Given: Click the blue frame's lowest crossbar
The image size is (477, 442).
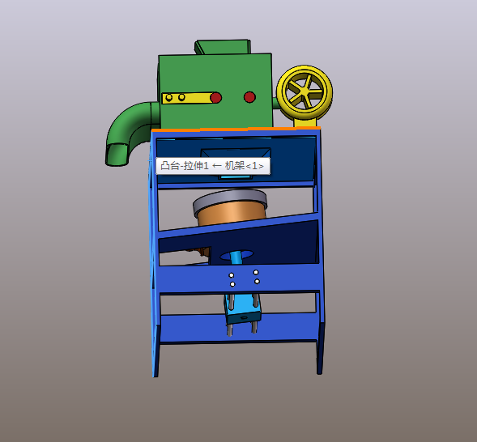Looking at the screenshot, I should (238, 329).
